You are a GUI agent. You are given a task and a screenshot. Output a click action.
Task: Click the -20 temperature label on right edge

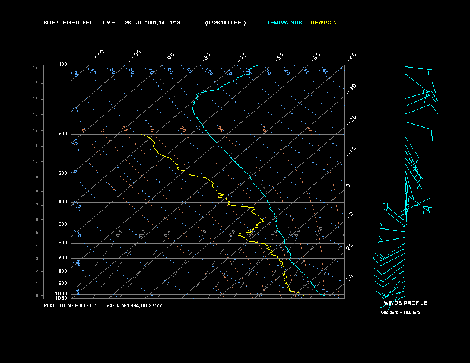click(x=351, y=120)
